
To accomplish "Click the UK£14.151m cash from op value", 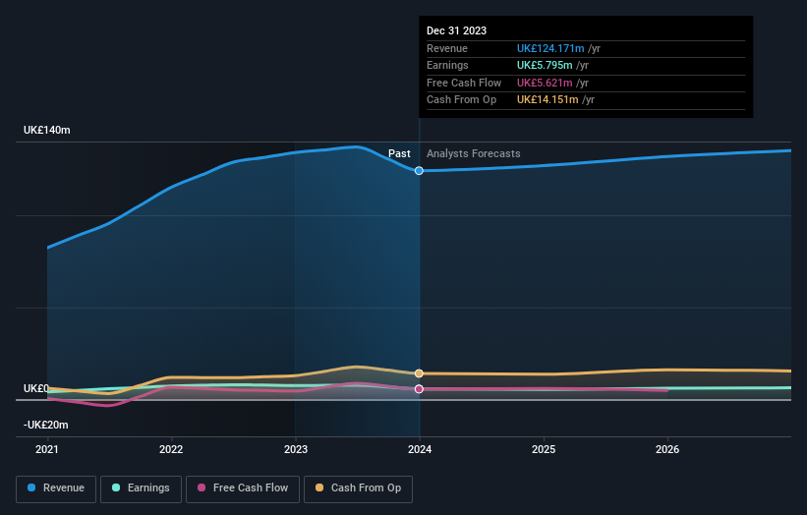I will [x=548, y=100].
